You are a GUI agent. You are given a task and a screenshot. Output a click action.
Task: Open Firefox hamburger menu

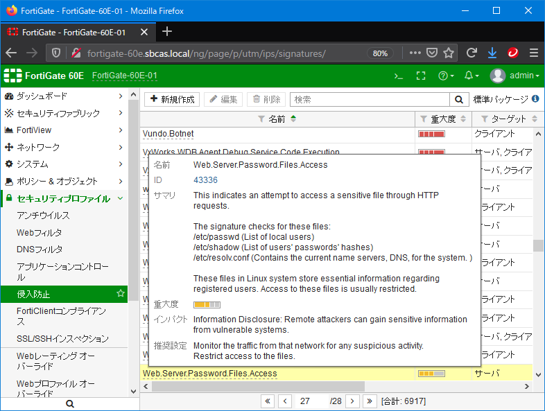(534, 53)
